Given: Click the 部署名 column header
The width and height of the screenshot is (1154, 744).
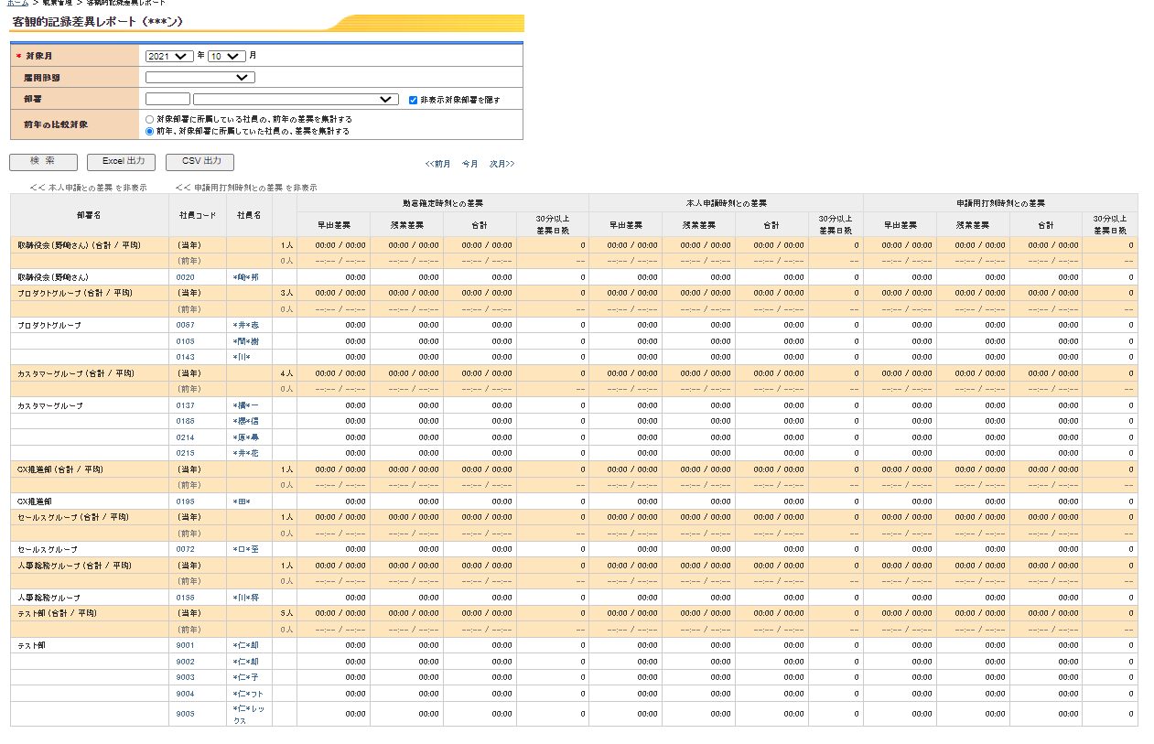Looking at the screenshot, I should [90, 215].
